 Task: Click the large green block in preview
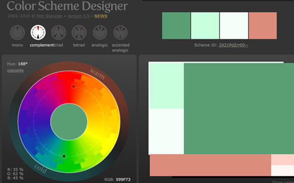tap(239, 108)
